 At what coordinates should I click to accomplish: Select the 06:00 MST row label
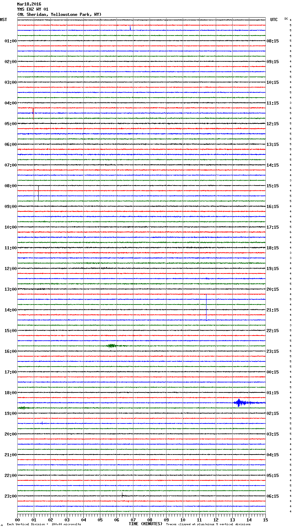[x=10, y=144]
